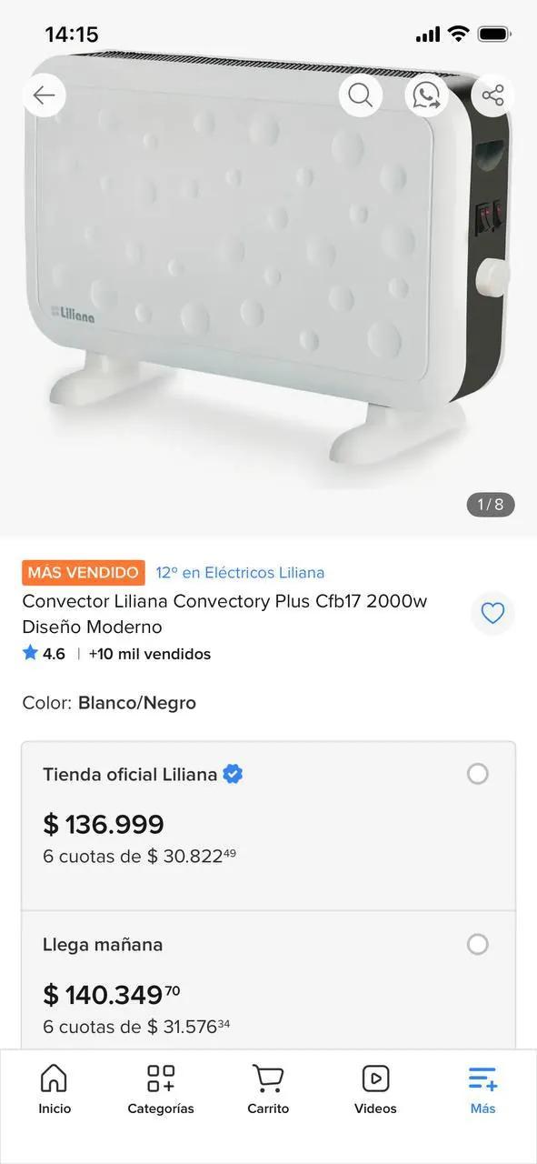
Task: Select the Tienda oficial Liliana radio option
Action: tap(477, 774)
